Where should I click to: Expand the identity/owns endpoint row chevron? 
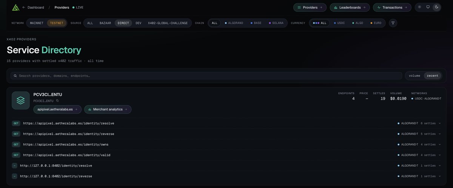point(439,144)
